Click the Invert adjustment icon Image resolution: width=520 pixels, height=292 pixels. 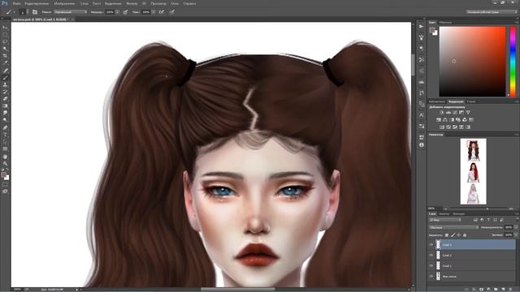pyautogui.click(x=442, y=127)
